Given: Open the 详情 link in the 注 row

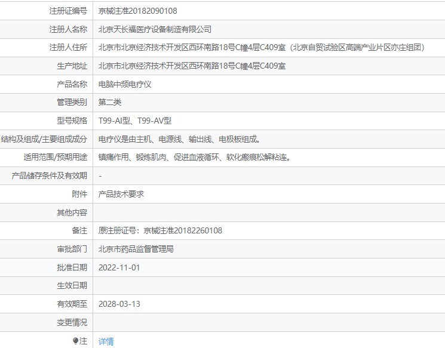Looking at the screenshot, I should coord(106,341).
